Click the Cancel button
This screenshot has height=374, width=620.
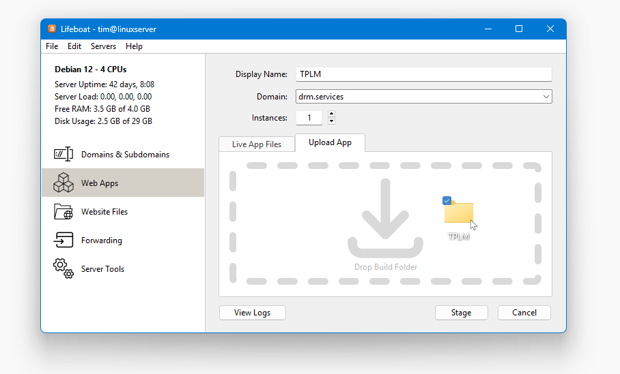524,313
